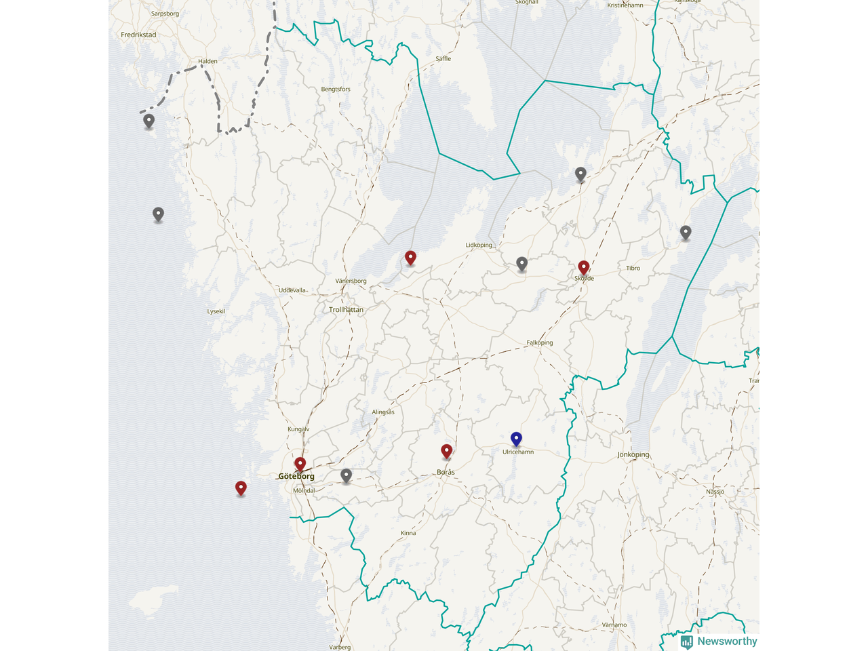Select the blue marker above Ulricehamn
The image size is (868, 651).
click(x=516, y=439)
